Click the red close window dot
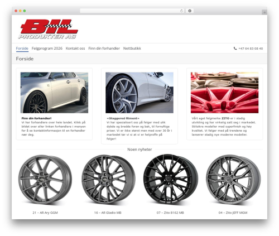 [16, 11]
